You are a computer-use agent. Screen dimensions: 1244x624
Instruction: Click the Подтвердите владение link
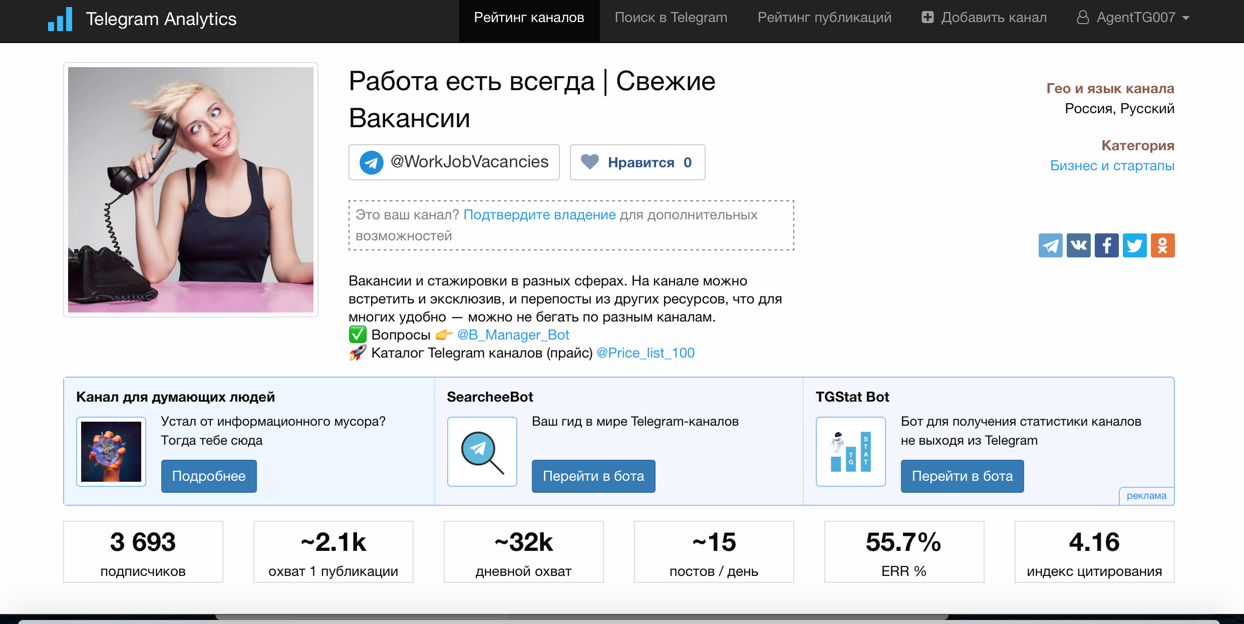click(539, 215)
